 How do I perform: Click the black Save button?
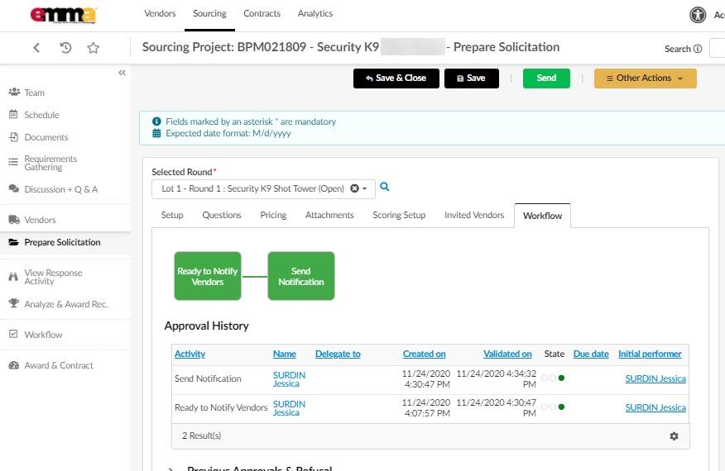point(472,78)
